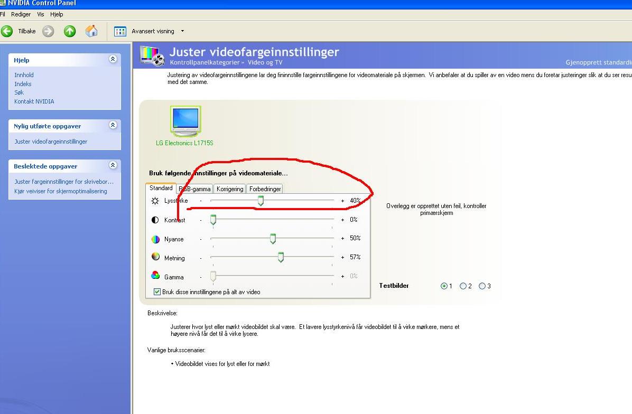The height and width of the screenshot is (414, 632).
Task: Click the Lysstyrke minus sign
Action: [x=201, y=201]
